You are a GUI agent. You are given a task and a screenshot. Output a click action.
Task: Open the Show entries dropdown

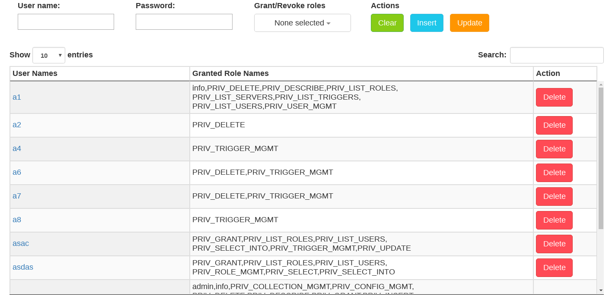tap(48, 55)
